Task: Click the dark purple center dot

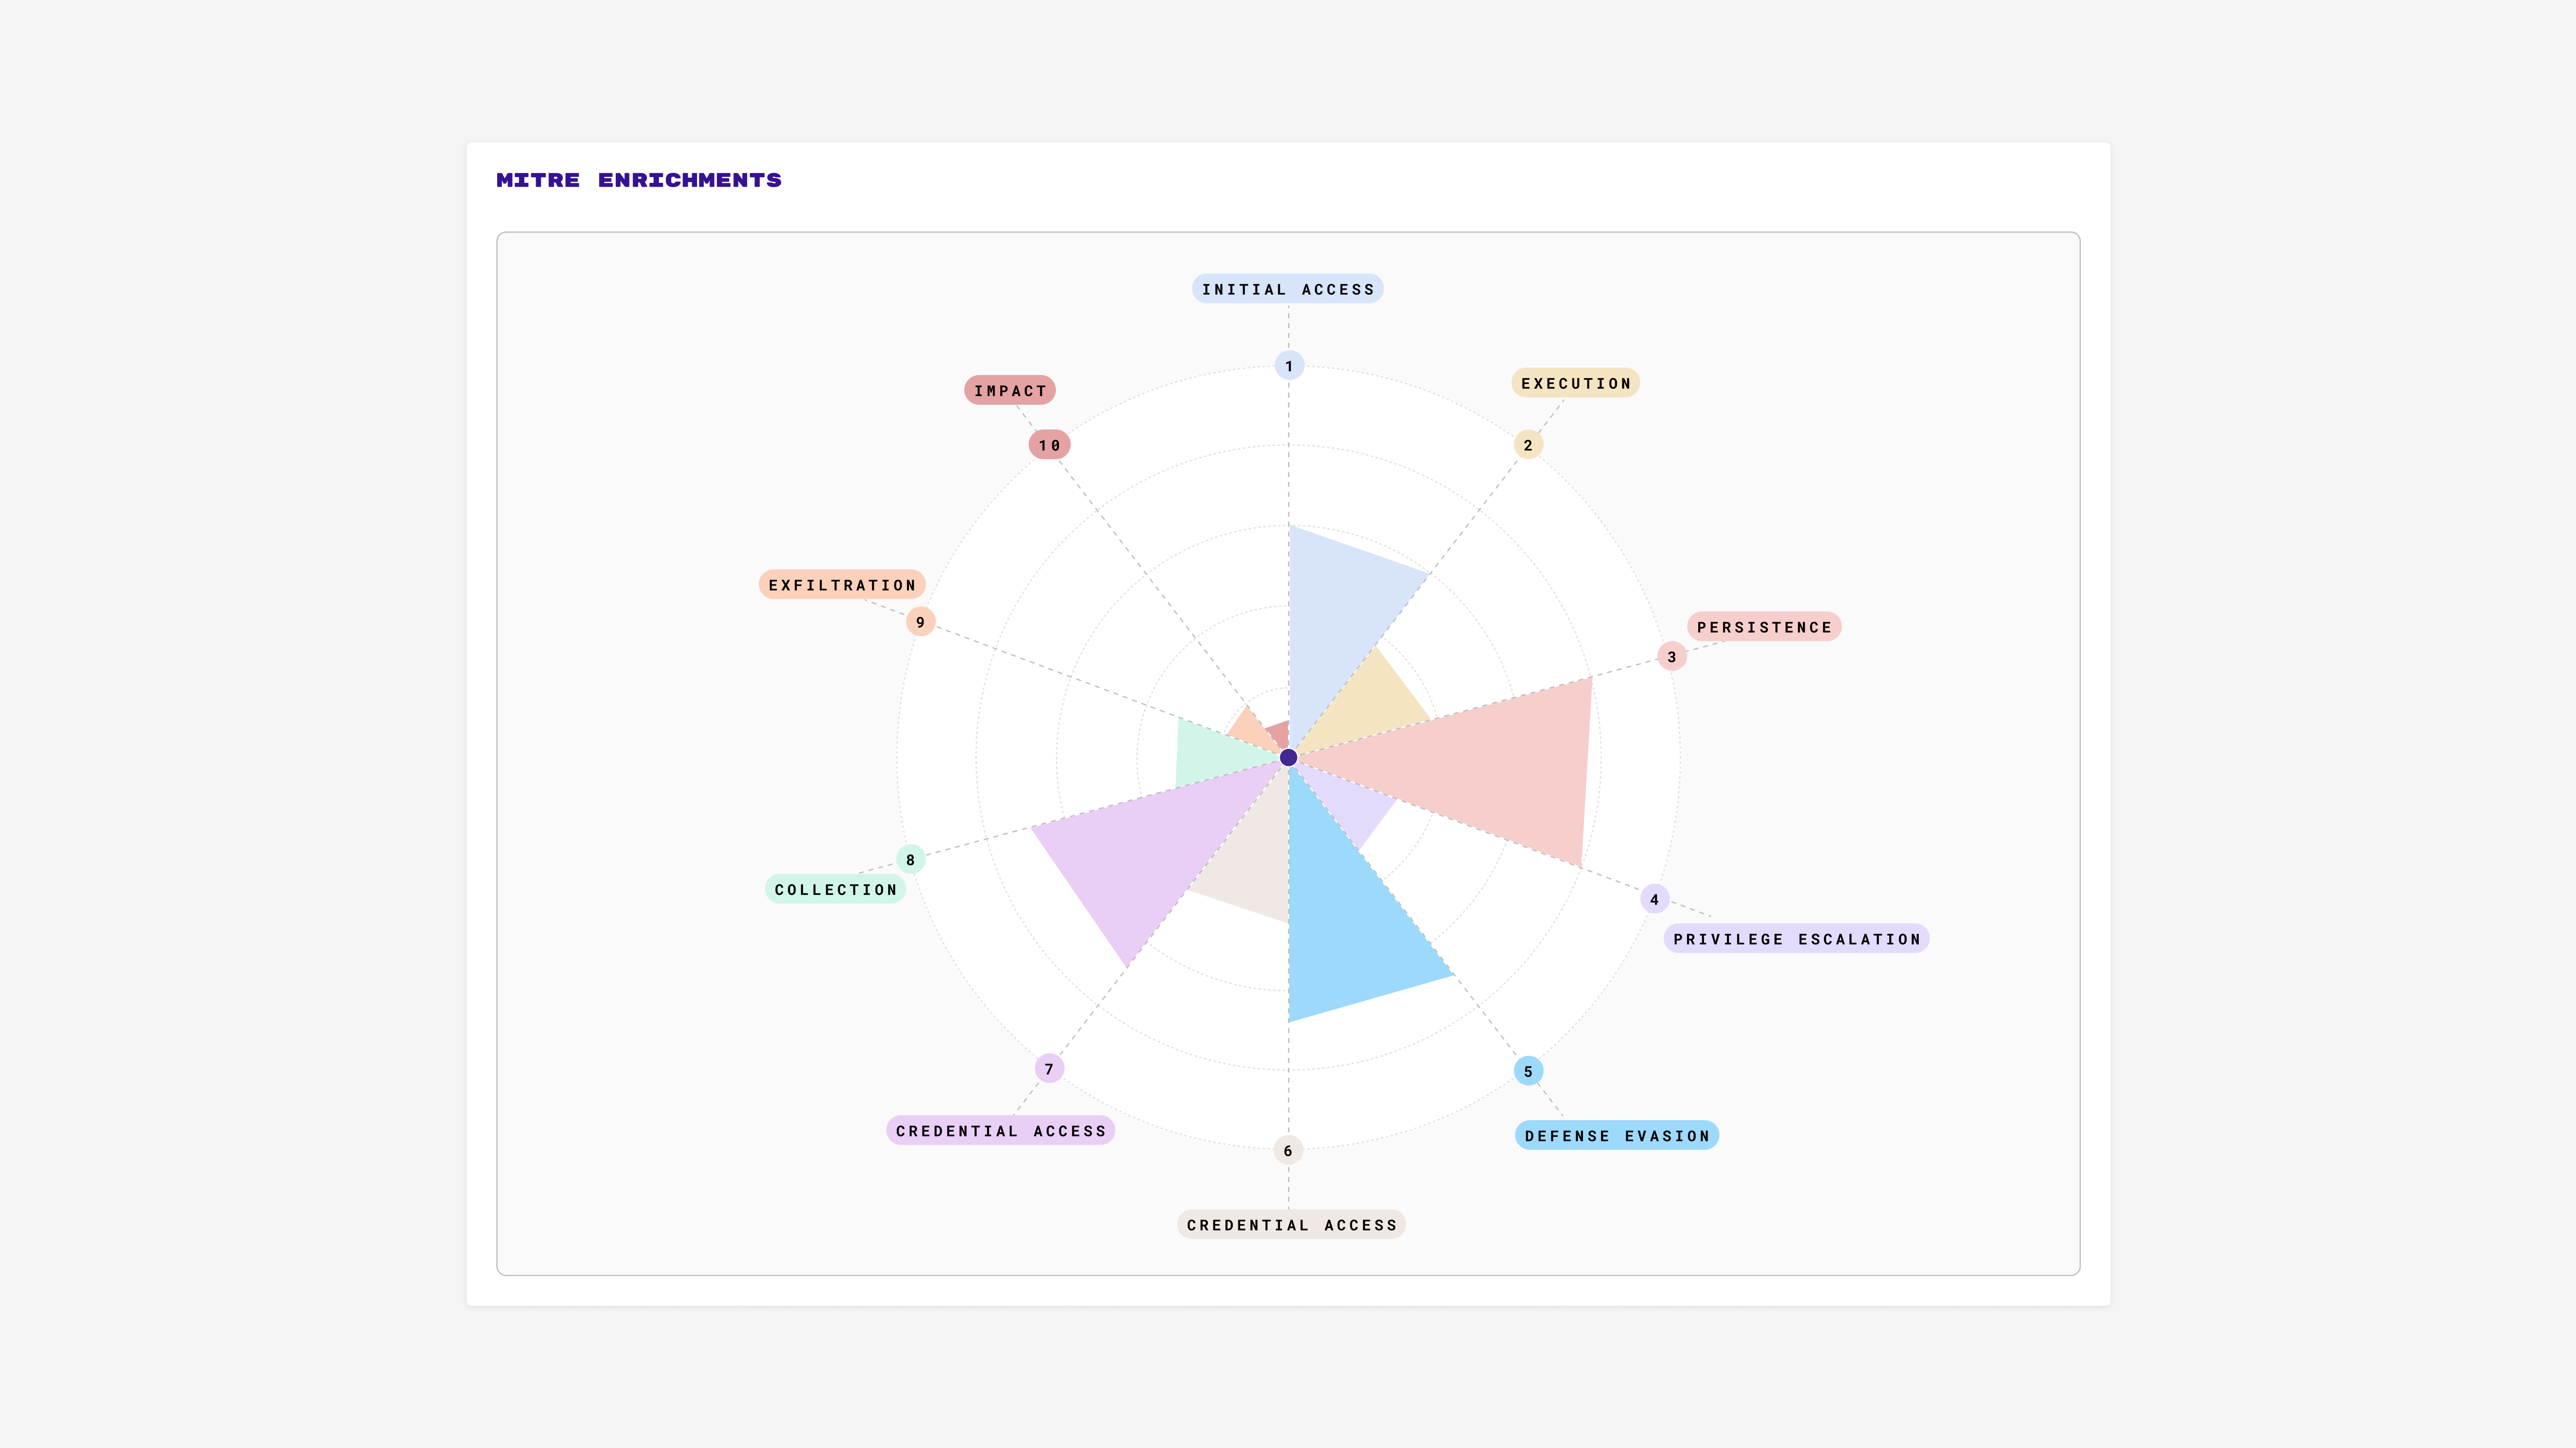Action: click(x=1289, y=758)
